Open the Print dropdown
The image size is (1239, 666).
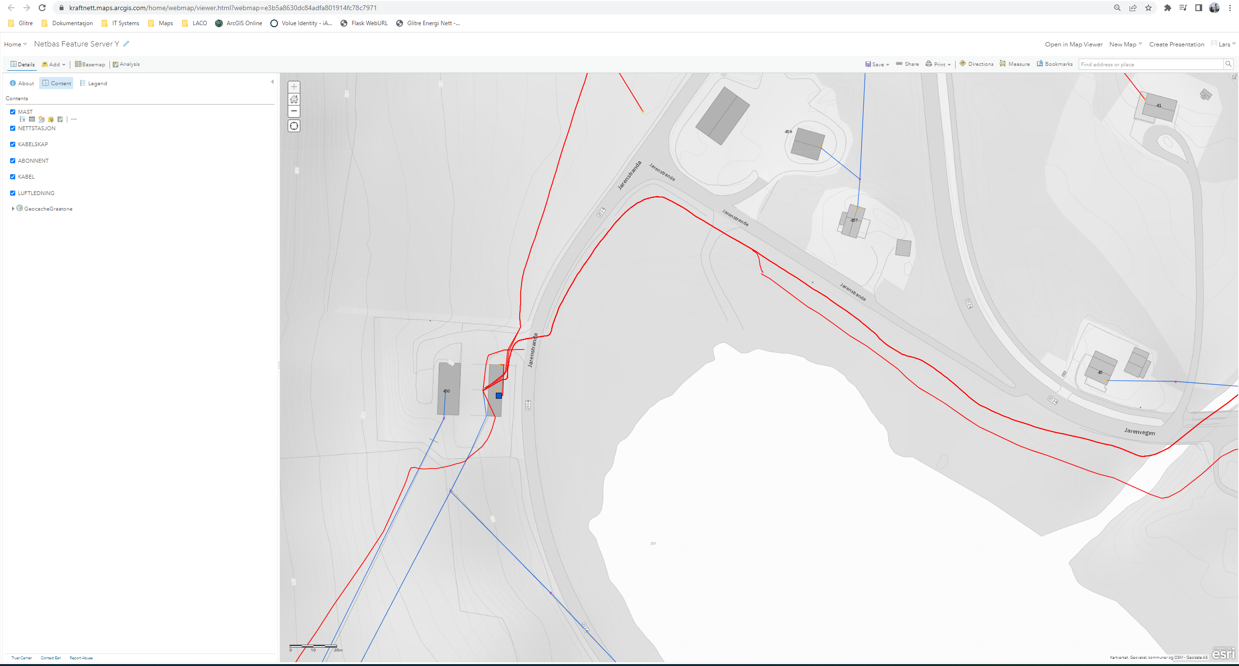click(939, 64)
